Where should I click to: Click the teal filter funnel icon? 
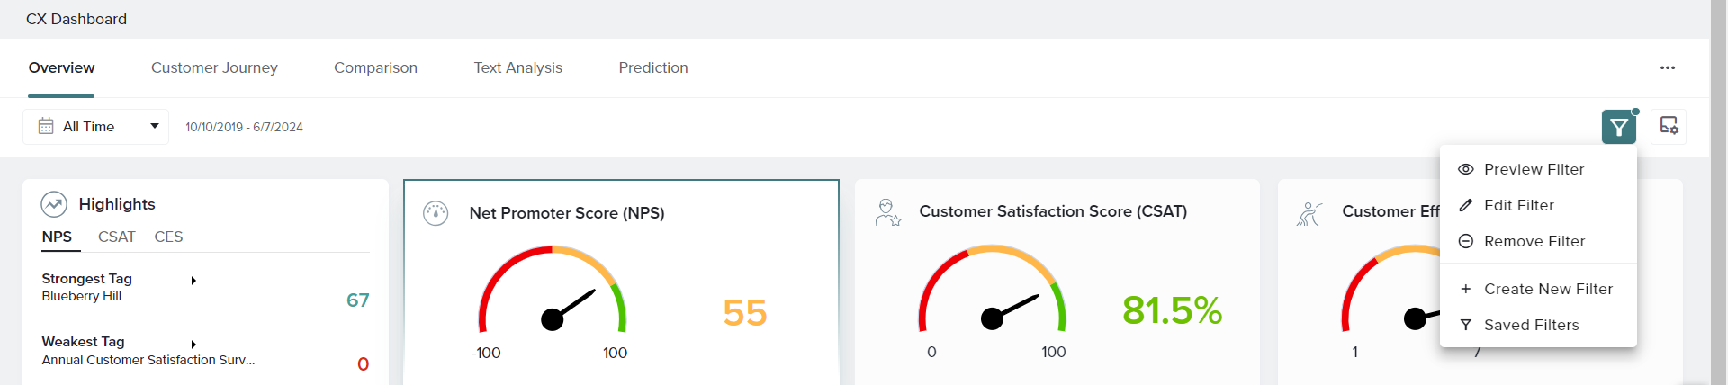1618,127
